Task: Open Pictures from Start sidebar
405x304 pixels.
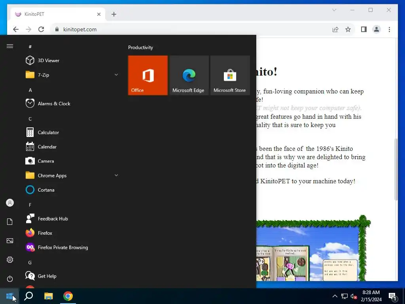Action: click(10, 241)
